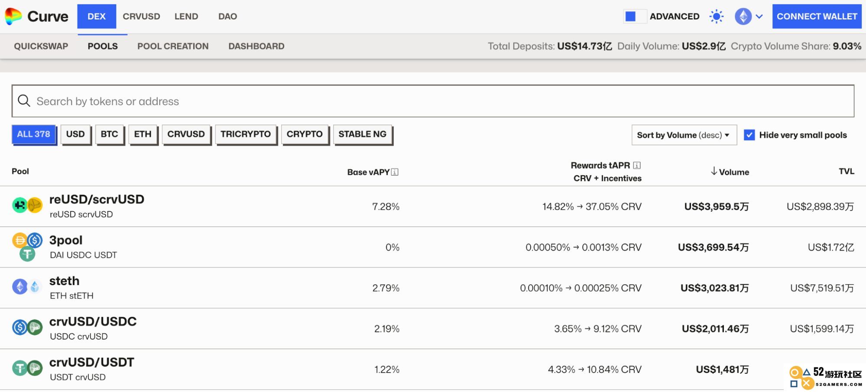The image size is (866, 392).
Task: Select the POOLS sub-tab
Action: point(103,46)
